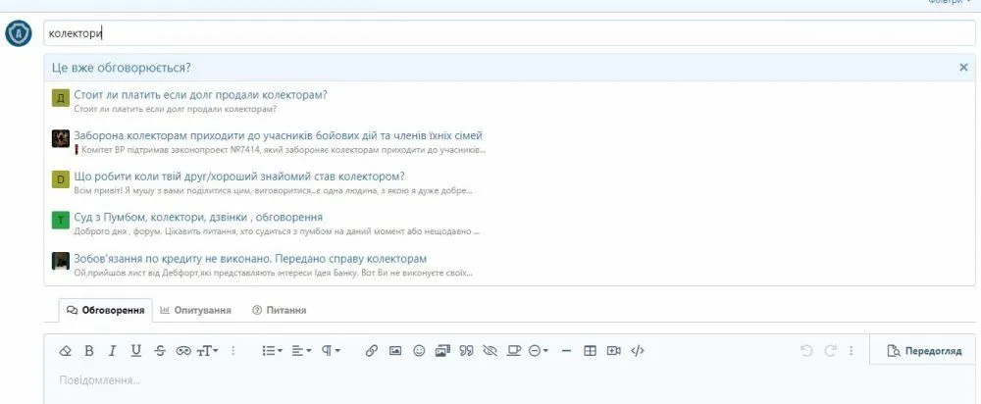Click the green 'T' avatar beside 'Суд з Пумбом'
Viewport: 981px width, 404px height.
61,220
